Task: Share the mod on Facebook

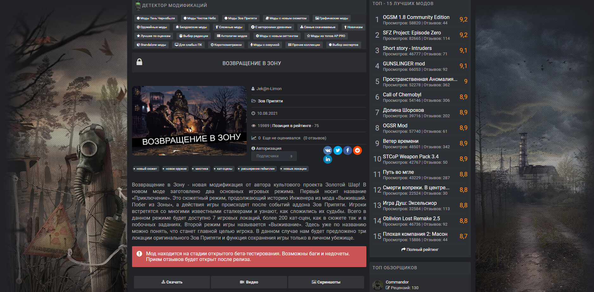Action: click(x=347, y=150)
